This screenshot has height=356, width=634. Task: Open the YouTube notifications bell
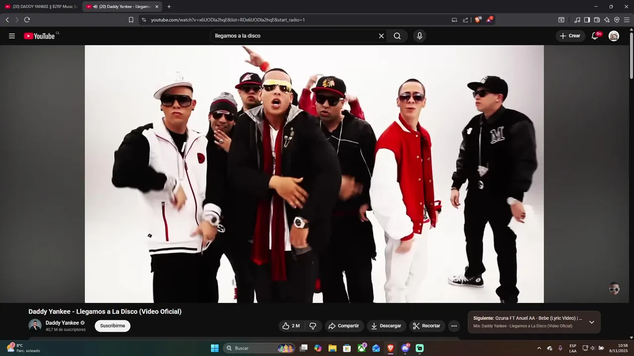[x=595, y=36]
